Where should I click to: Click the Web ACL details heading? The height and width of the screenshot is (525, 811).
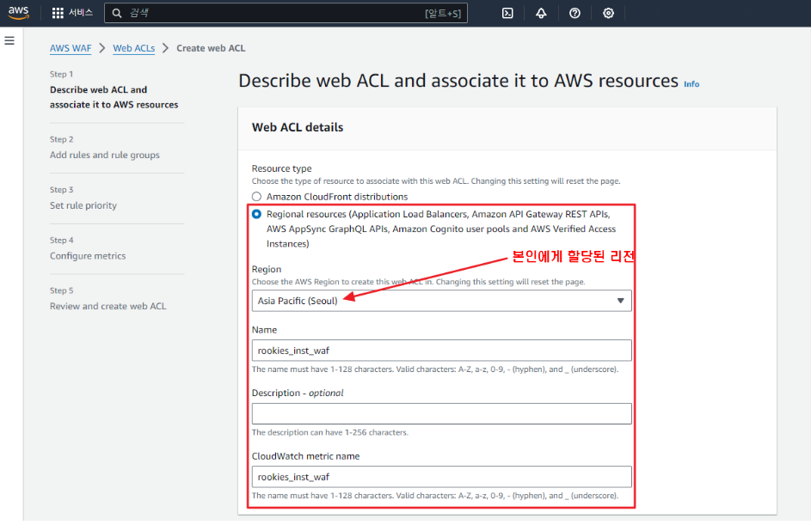(x=298, y=127)
